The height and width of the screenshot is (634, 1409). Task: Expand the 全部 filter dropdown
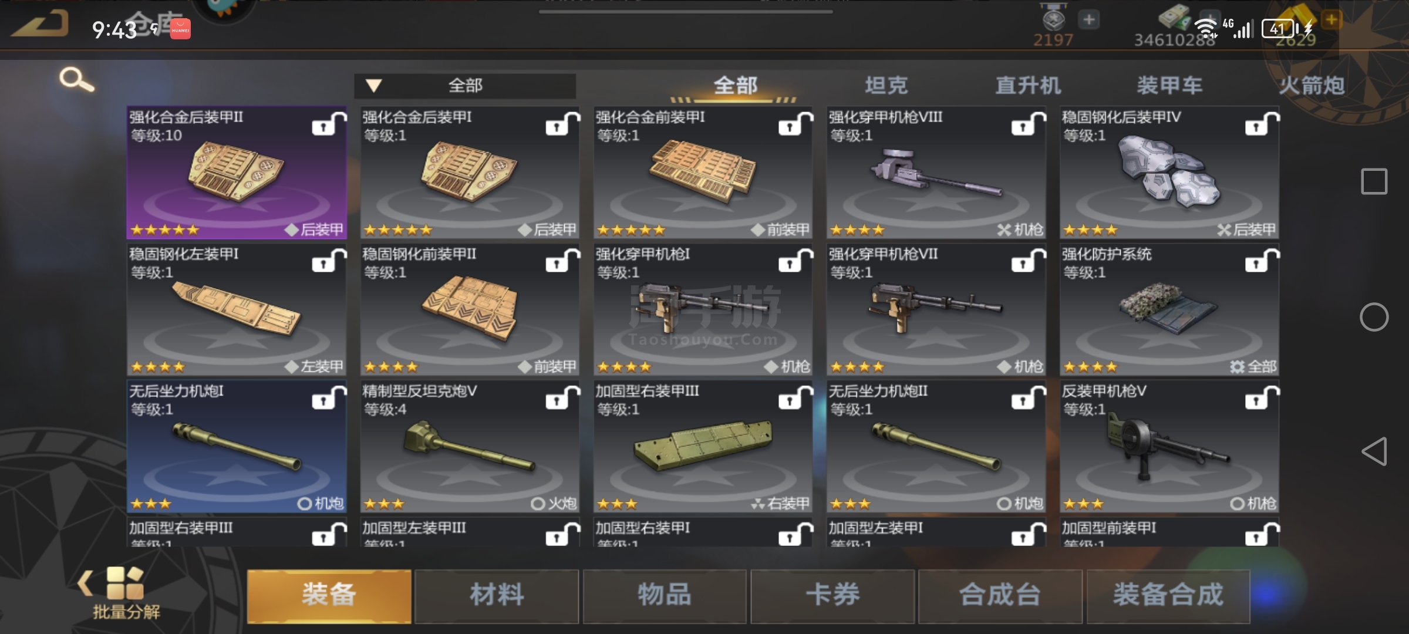pos(465,86)
